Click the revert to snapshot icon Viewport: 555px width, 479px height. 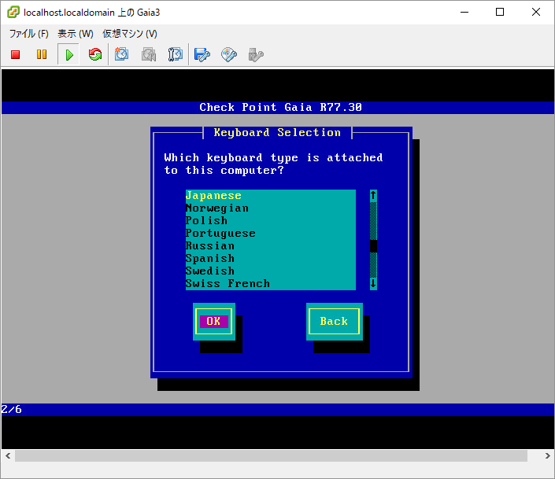[x=149, y=54]
